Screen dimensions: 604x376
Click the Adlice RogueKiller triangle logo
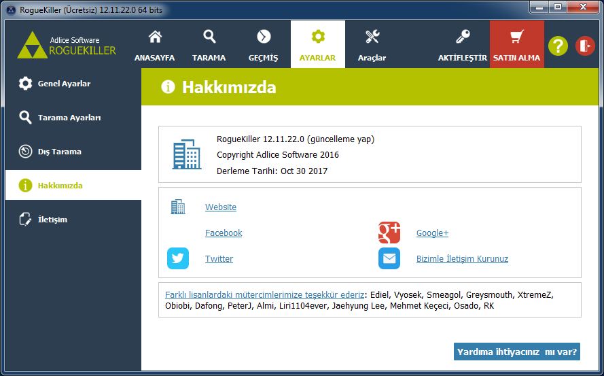33,45
